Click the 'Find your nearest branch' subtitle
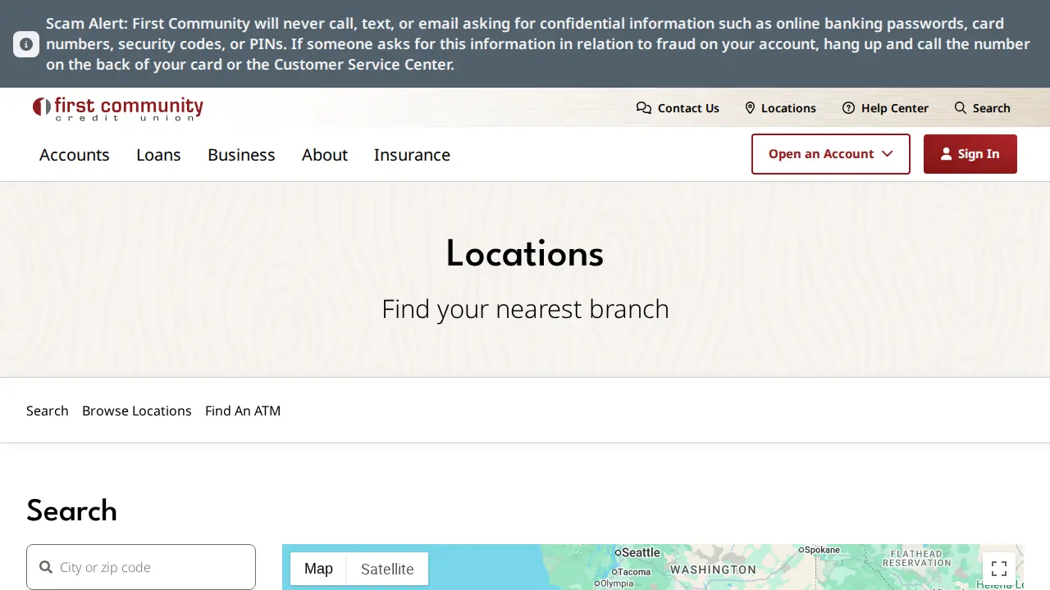 525,309
